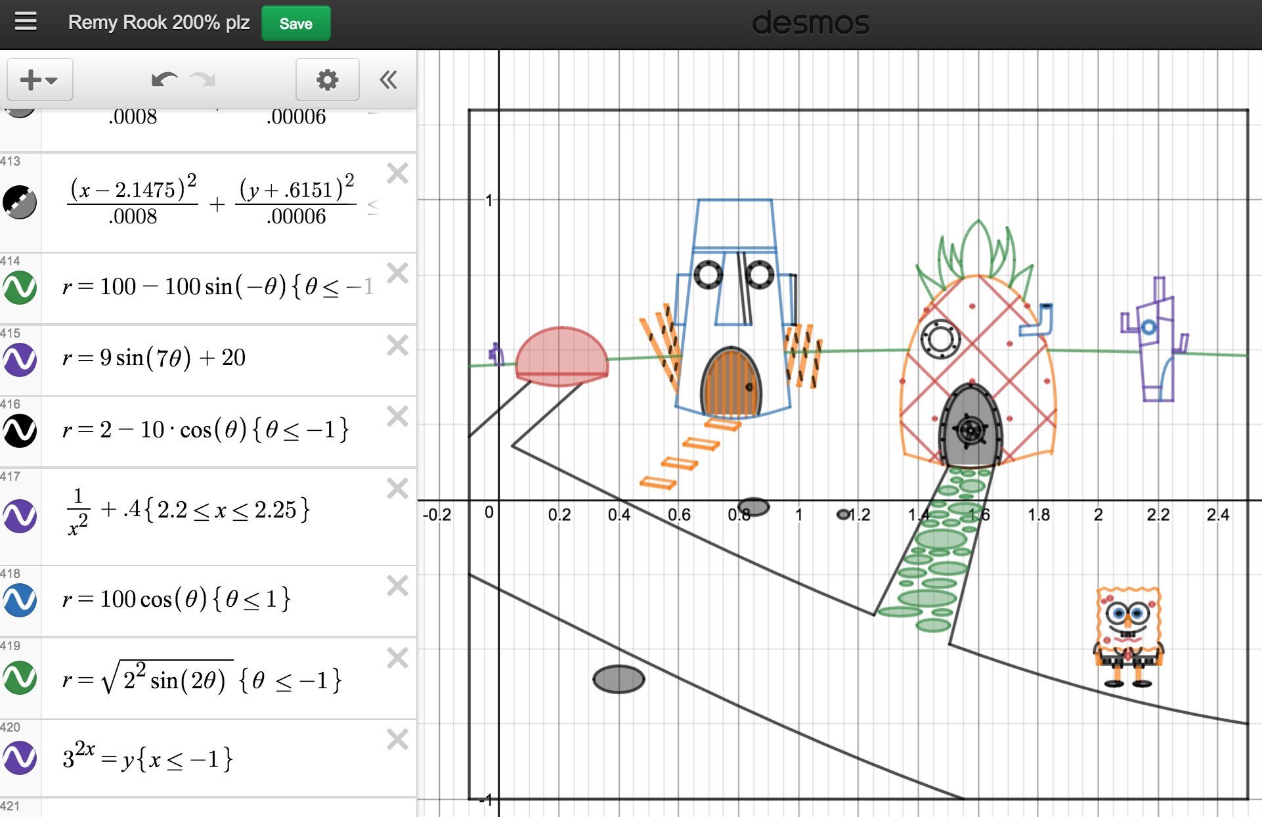The height and width of the screenshot is (817, 1262).
Task: Remove expression 420 using X icon
Action: [x=397, y=740]
